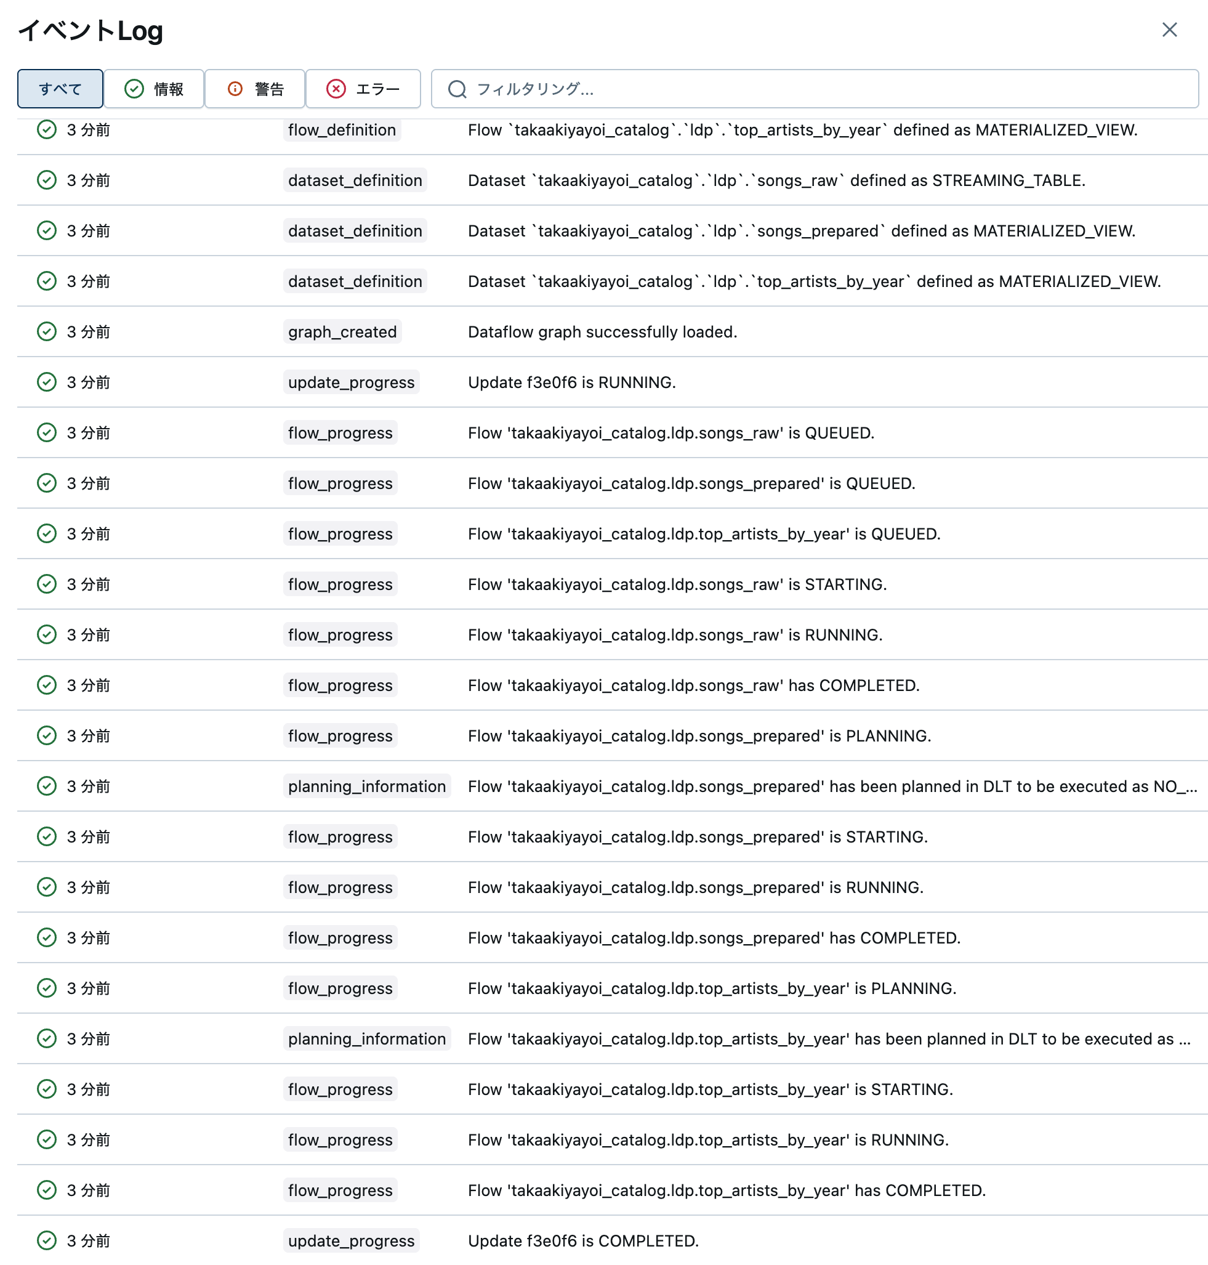The height and width of the screenshot is (1265, 1208).
Task: Open the dataset_definition event for songs_raw
Action: tap(355, 180)
